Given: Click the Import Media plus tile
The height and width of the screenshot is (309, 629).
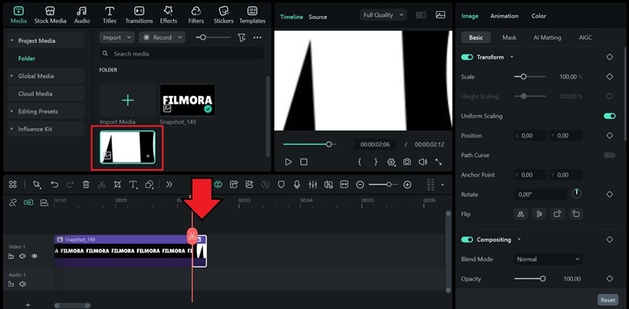Looking at the screenshot, I should coord(127,100).
